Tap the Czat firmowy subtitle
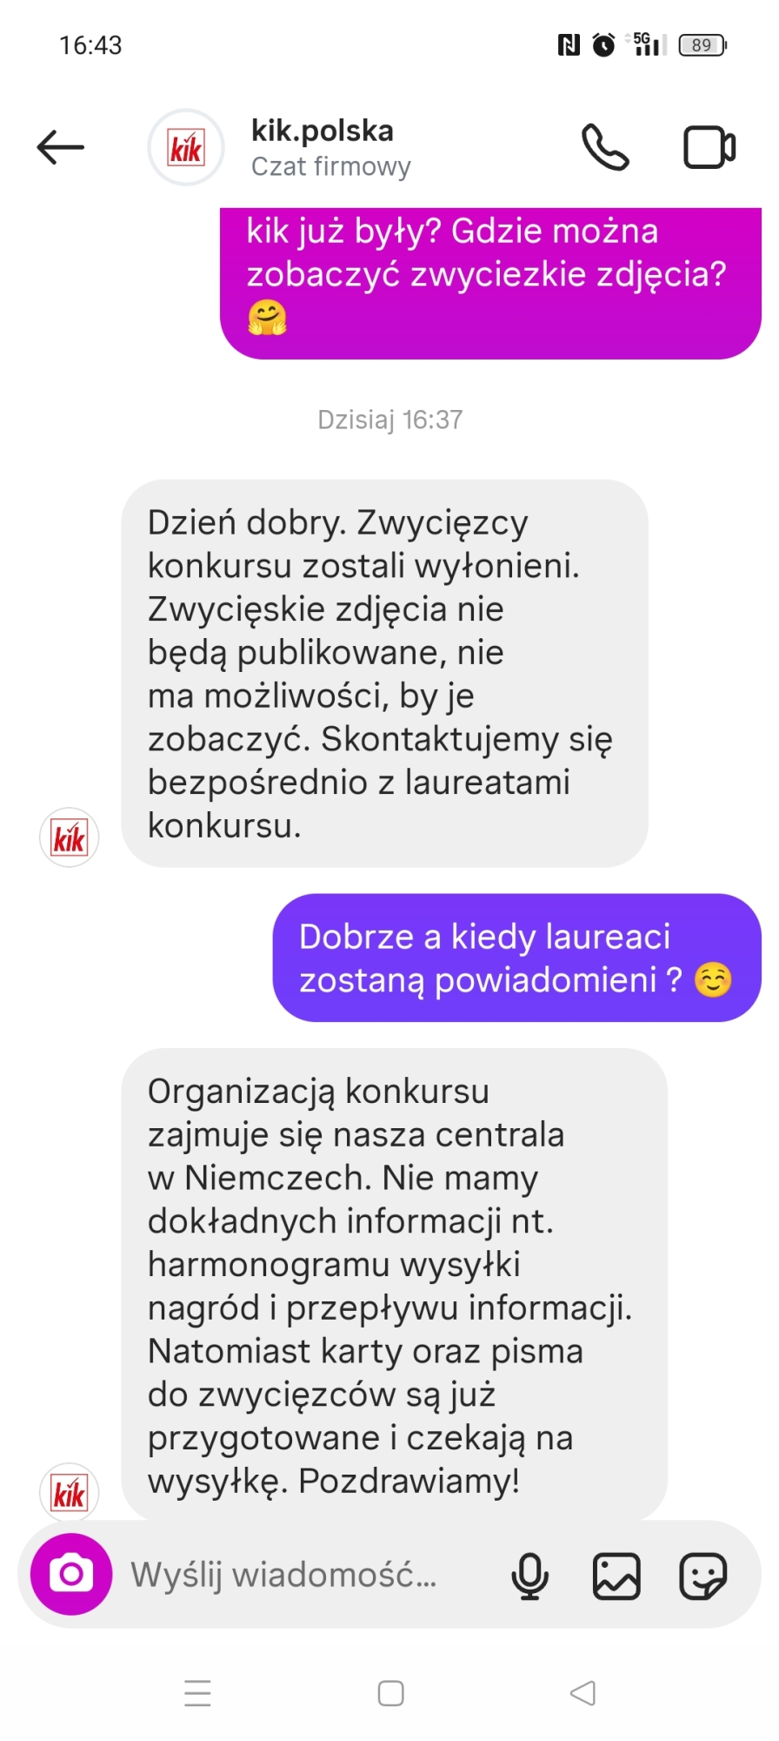The height and width of the screenshot is (1741, 779). (331, 166)
